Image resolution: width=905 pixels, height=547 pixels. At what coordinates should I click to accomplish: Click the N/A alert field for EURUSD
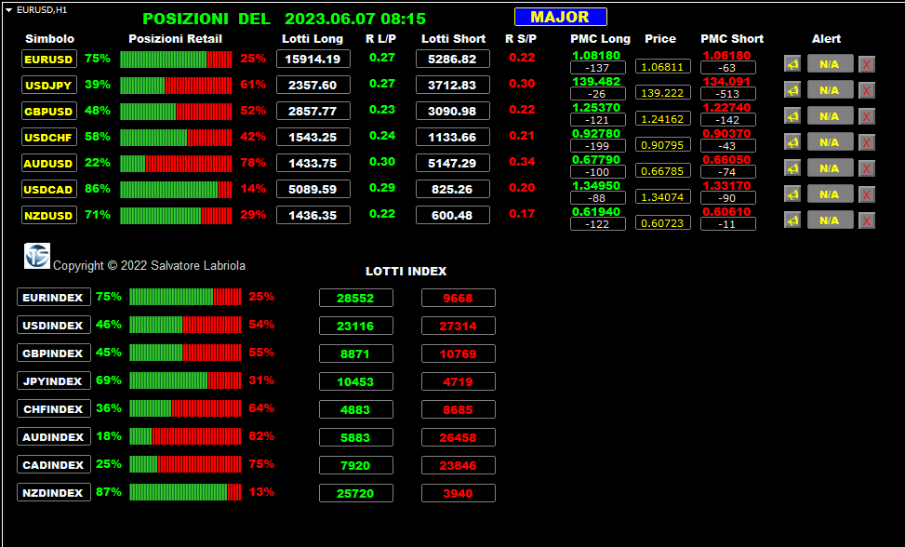tap(830, 64)
